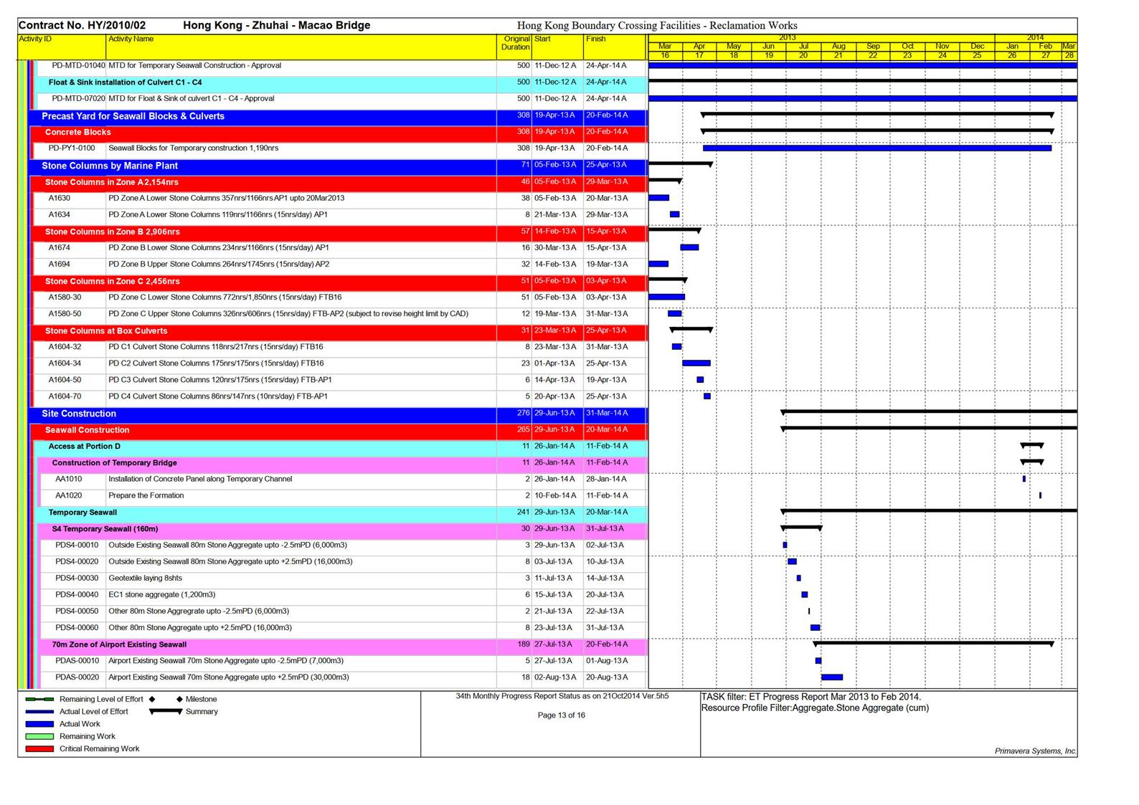This screenshot has height=805, width=1139.
Task: Click the Oct month header in the timeline
Action: (907, 46)
